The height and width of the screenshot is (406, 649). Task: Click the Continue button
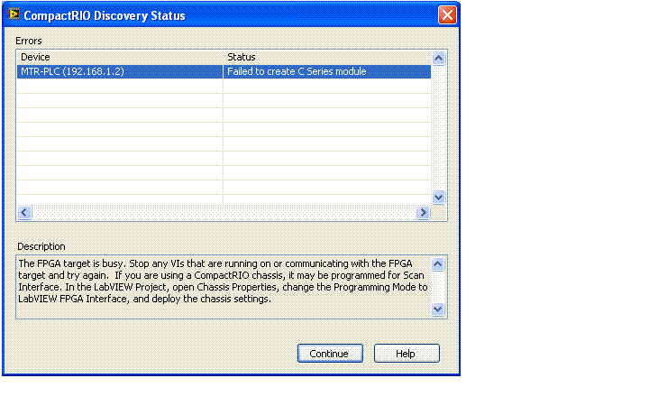click(330, 354)
